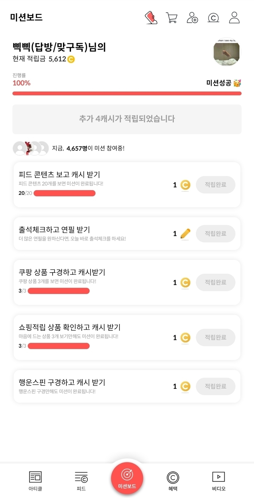The width and height of the screenshot is (254, 498).
Task: Open the my profile icon
Action: point(234,18)
